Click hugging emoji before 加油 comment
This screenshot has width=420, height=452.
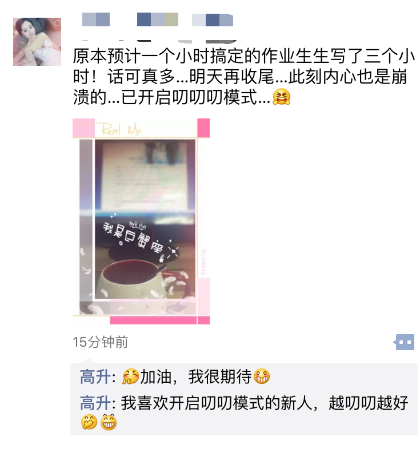point(130,376)
